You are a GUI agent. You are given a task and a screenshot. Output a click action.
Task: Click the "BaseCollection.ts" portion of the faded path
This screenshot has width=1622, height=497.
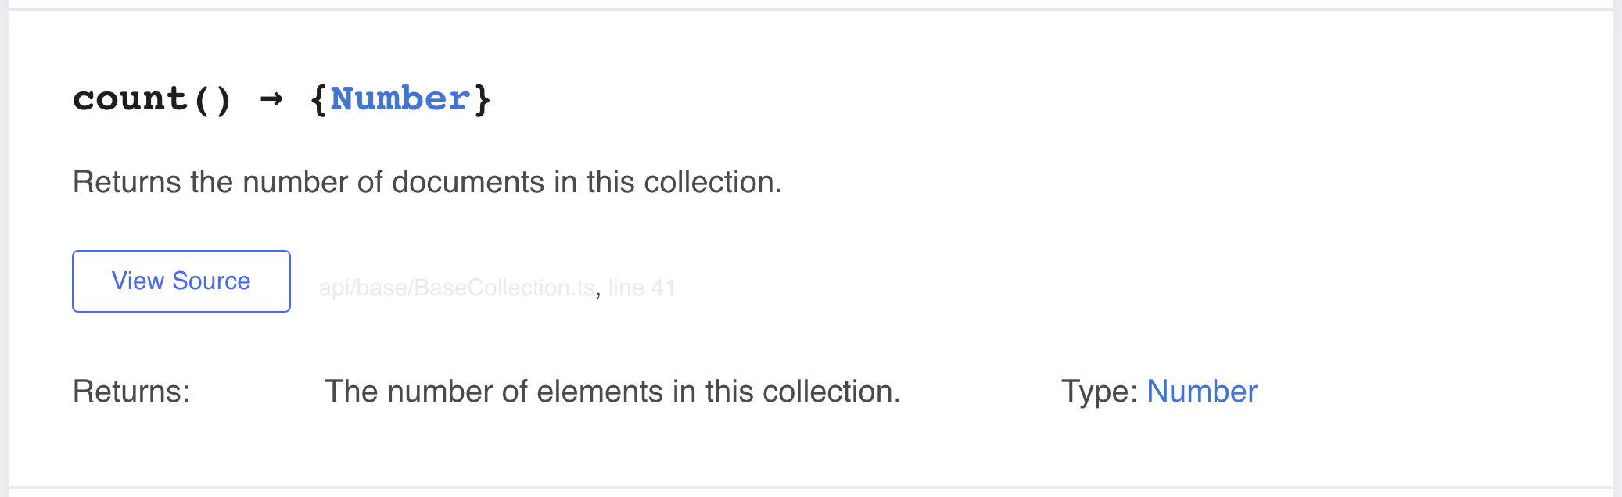point(504,288)
